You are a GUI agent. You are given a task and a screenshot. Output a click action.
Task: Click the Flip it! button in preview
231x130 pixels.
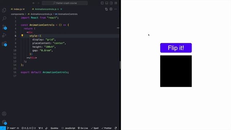[x=176, y=48]
